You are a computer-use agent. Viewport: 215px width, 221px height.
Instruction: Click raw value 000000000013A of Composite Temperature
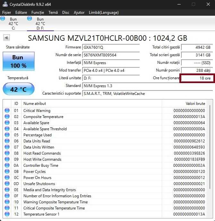click(x=189, y=116)
